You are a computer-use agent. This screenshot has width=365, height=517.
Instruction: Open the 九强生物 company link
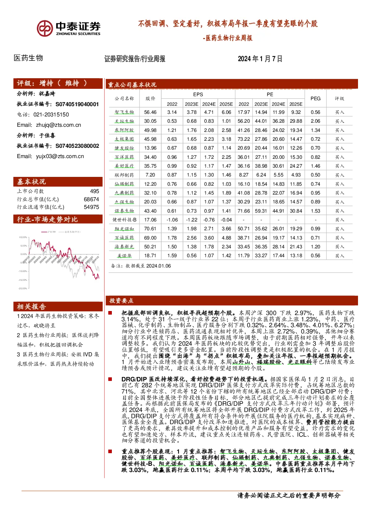124,202
